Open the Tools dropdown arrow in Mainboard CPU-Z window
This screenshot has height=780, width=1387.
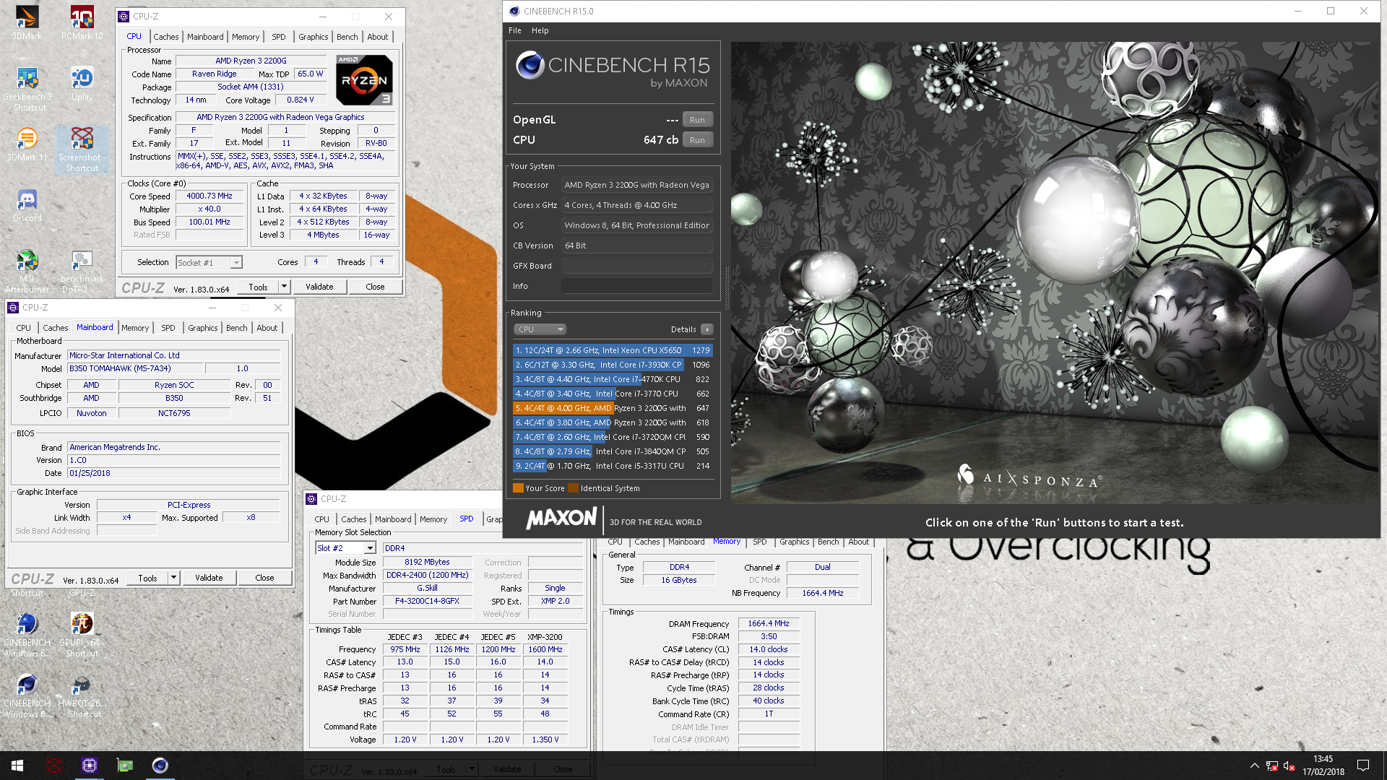pos(173,578)
